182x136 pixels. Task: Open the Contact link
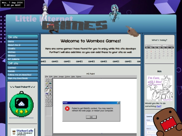[12, 67]
